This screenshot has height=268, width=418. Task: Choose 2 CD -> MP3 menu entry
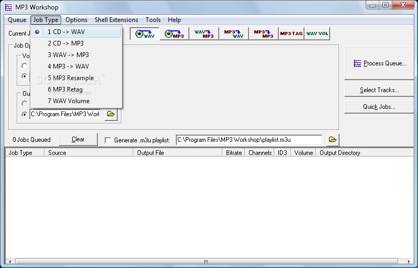(x=76, y=43)
